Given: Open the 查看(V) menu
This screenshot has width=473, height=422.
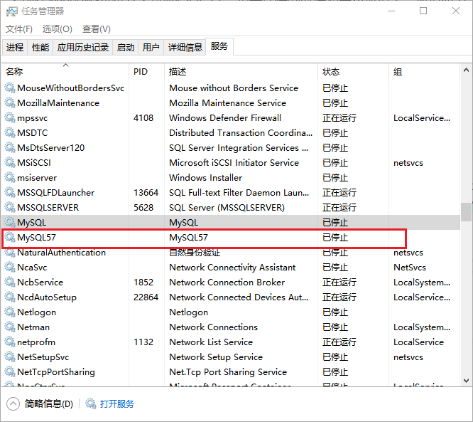Looking at the screenshot, I should pyautogui.click(x=96, y=29).
